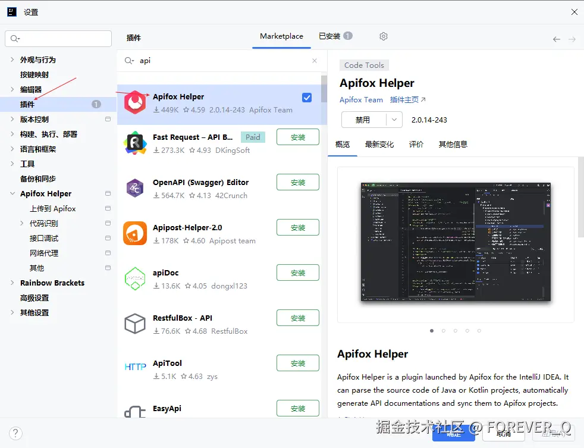Click the Apifox Helper plugin icon
Viewport: 584px width, 448px height.
point(135,102)
